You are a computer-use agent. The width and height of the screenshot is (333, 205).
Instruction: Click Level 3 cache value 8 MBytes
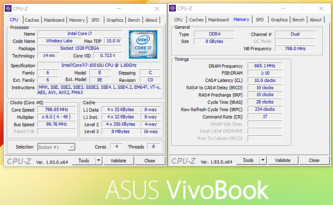(x=121, y=132)
